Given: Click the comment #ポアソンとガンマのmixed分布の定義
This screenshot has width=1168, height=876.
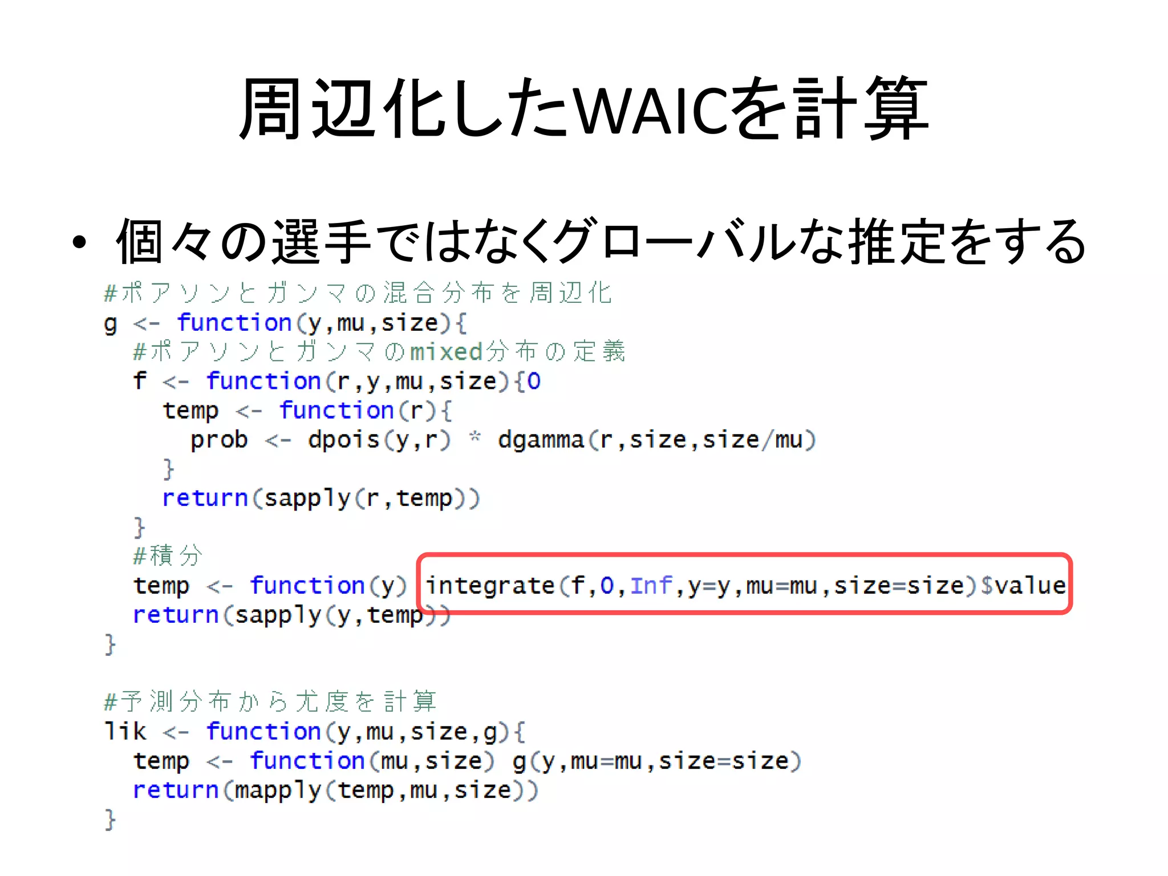Looking at the screenshot, I should tap(380, 351).
